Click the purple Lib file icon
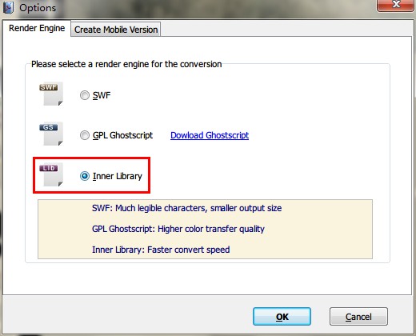The width and height of the screenshot is (416, 336). [51, 174]
